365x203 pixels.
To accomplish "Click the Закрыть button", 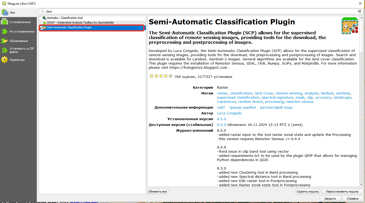I will coord(330,199).
